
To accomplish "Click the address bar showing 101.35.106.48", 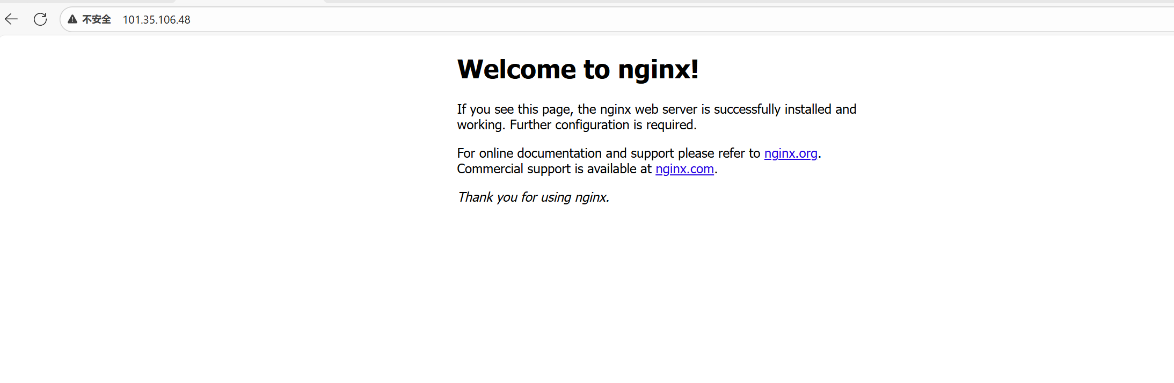I will coord(617,19).
